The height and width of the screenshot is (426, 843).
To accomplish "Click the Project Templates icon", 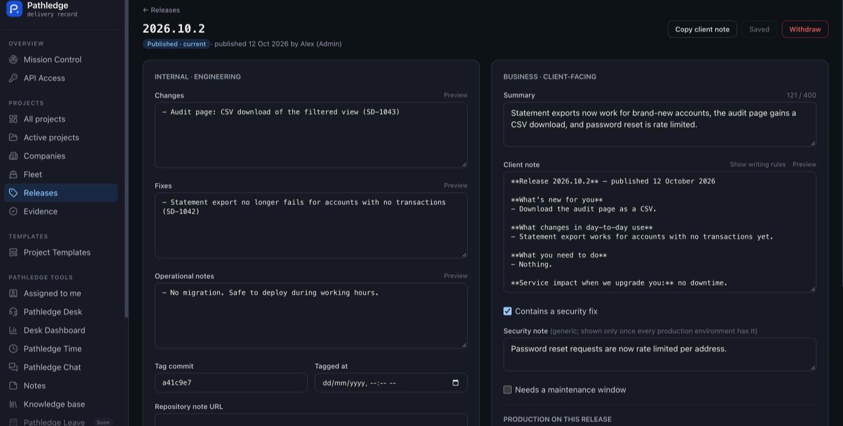I will pyautogui.click(x=13, y=252).
